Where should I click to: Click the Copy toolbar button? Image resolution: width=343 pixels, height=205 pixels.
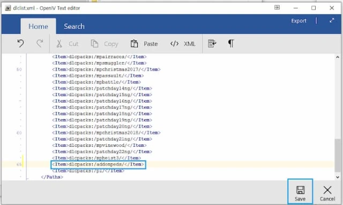(105, 44)
